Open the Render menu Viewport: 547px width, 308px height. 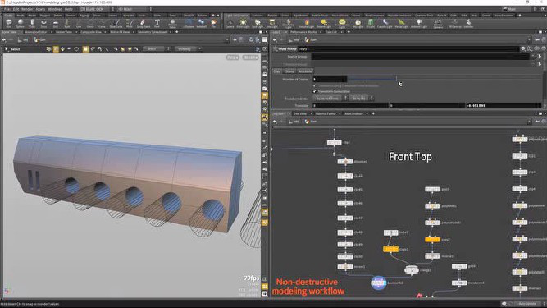[x=27, y=9]
